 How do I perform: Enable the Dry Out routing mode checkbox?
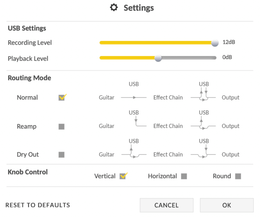pyautogui.click(x=61, y=155)
